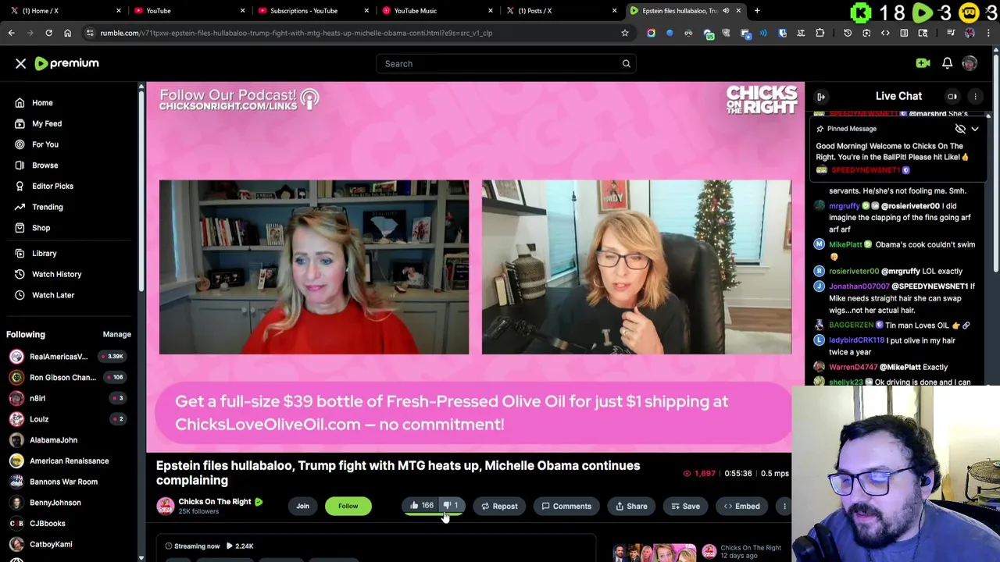Mute the Epstein files tab audio
The image size is (1000, 562).
coord(726,11)
